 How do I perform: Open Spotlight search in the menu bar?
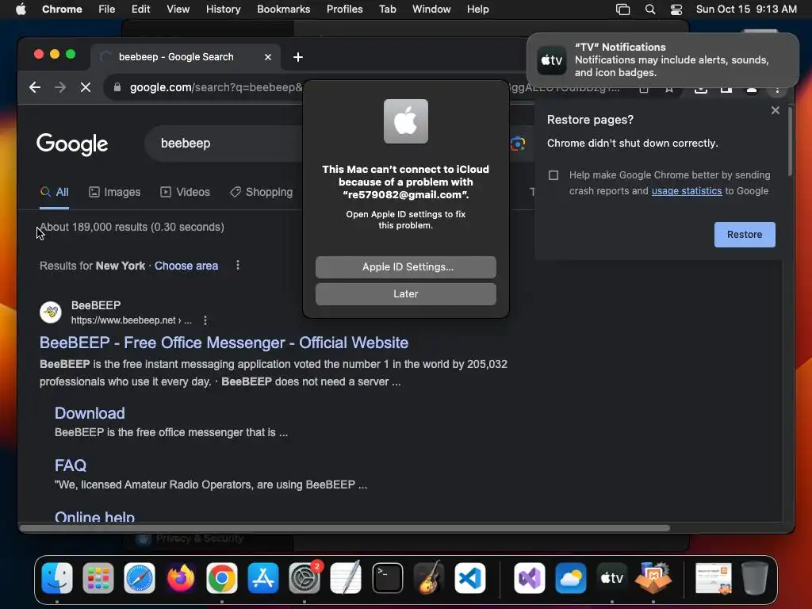point(650,9)
